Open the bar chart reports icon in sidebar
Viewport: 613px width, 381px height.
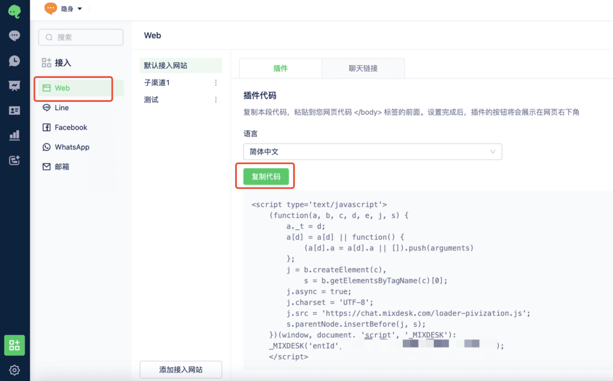pyautogui.click(x=14, y=136)
